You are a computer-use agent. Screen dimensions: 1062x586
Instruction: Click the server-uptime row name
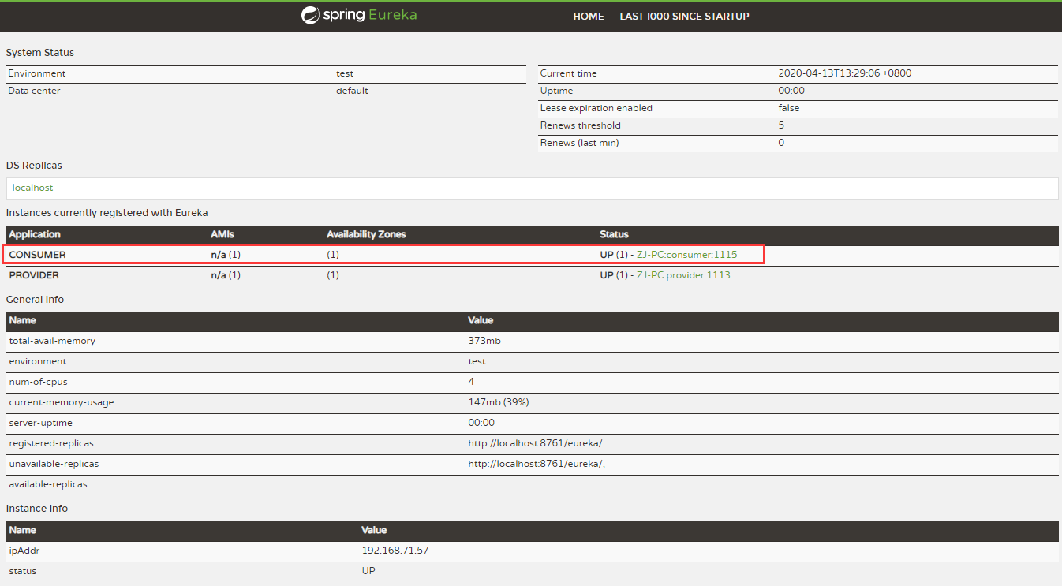click(40, 423)
